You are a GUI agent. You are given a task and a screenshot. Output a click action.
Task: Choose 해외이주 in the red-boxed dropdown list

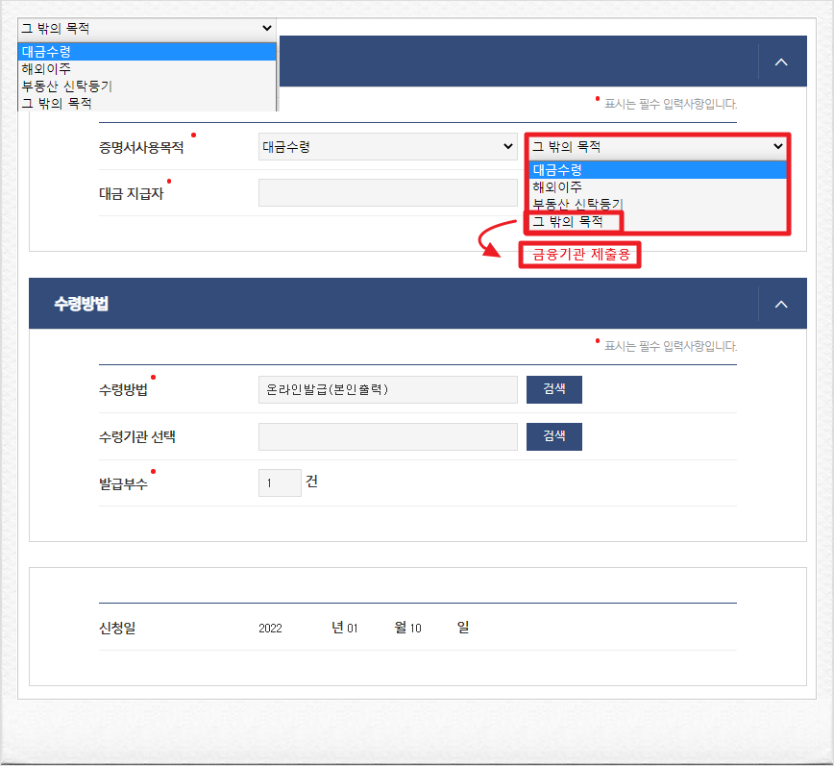point(658,186)
